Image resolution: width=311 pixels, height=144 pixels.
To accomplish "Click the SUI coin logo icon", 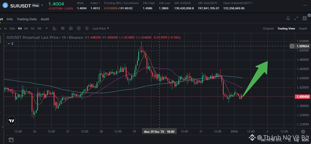I will click(x=5, y=5).
